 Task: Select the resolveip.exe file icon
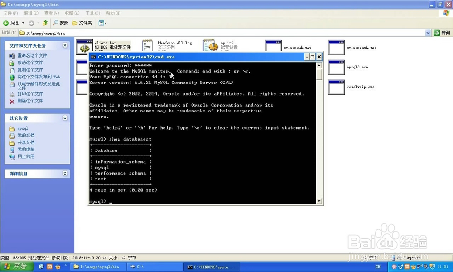[337, 87]
